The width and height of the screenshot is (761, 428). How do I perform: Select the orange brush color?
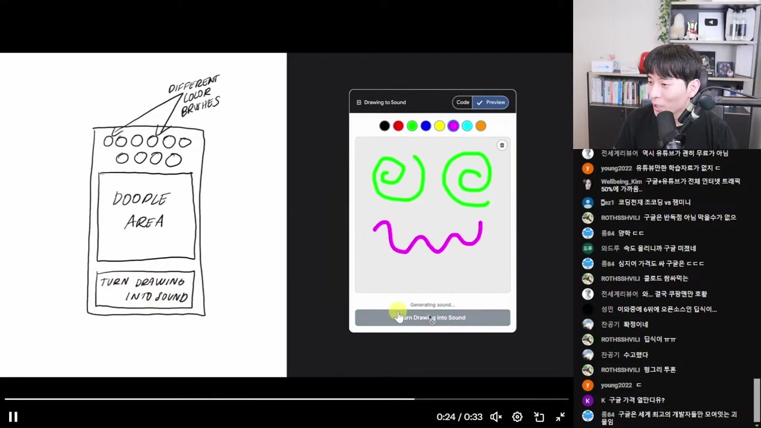pyautogui.click(x=481, y=126)
